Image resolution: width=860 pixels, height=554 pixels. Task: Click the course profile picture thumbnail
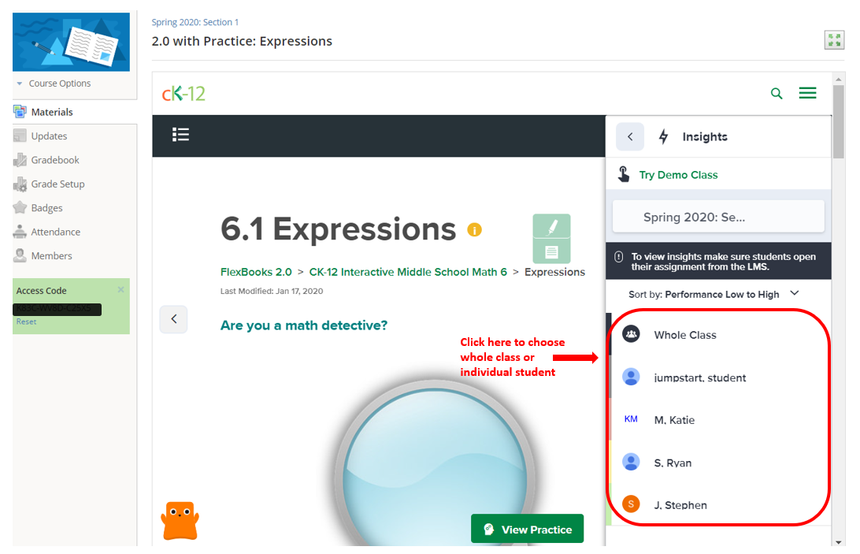72,42
